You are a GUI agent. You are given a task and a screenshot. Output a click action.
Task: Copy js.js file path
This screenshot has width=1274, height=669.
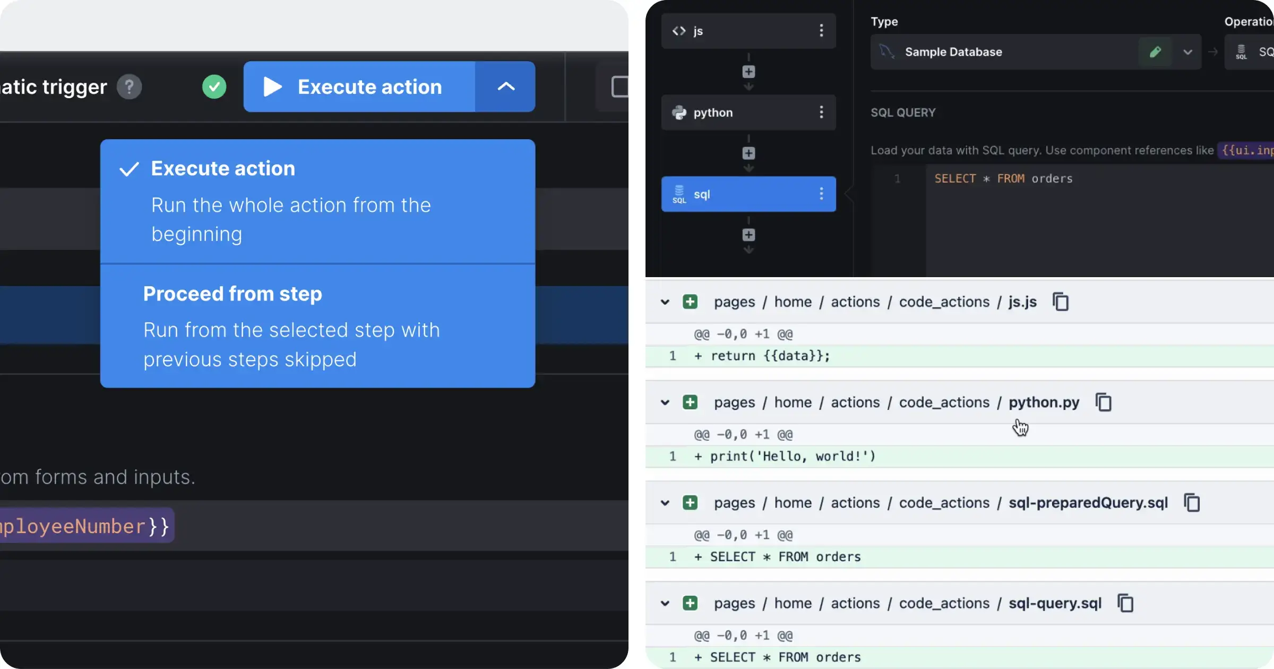pos(1061,302)
